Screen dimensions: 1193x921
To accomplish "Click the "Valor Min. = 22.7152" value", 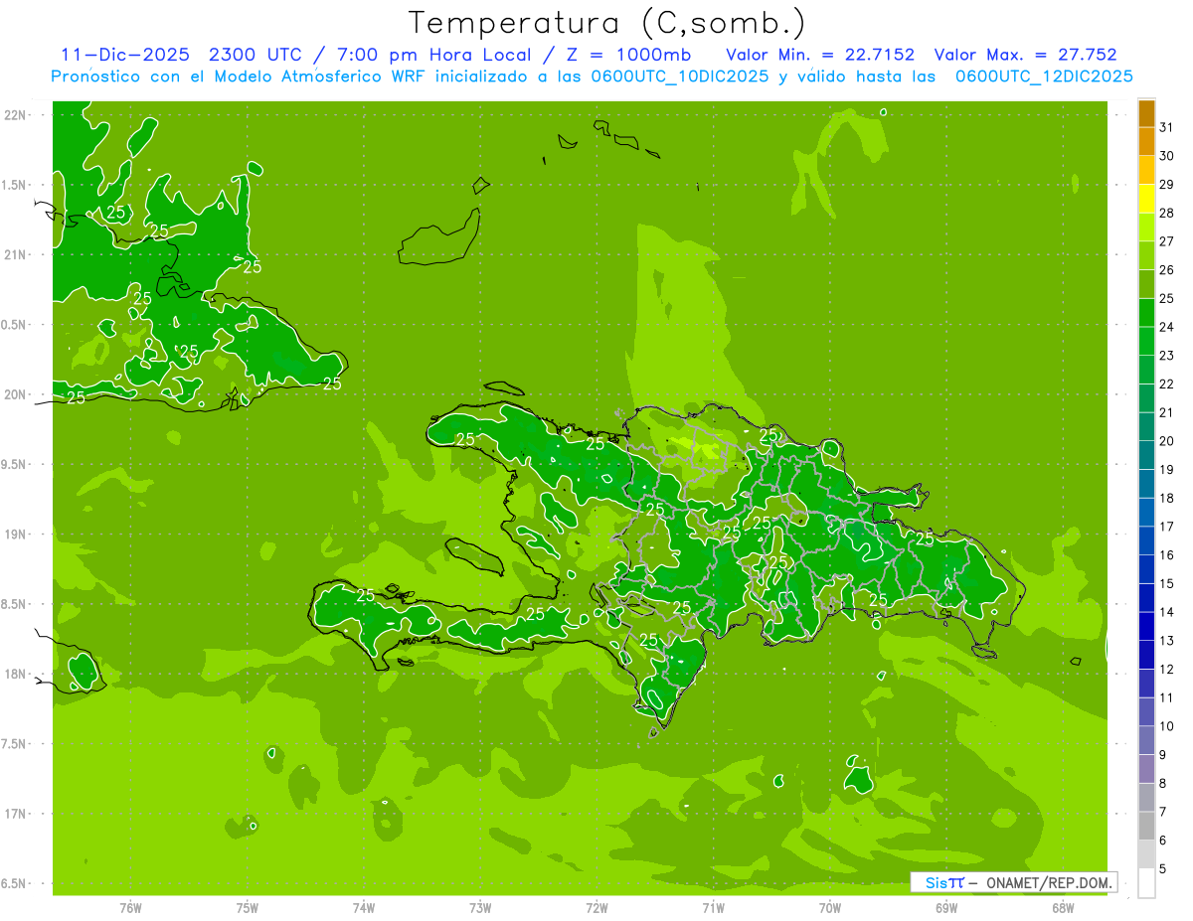I will 821,55.
